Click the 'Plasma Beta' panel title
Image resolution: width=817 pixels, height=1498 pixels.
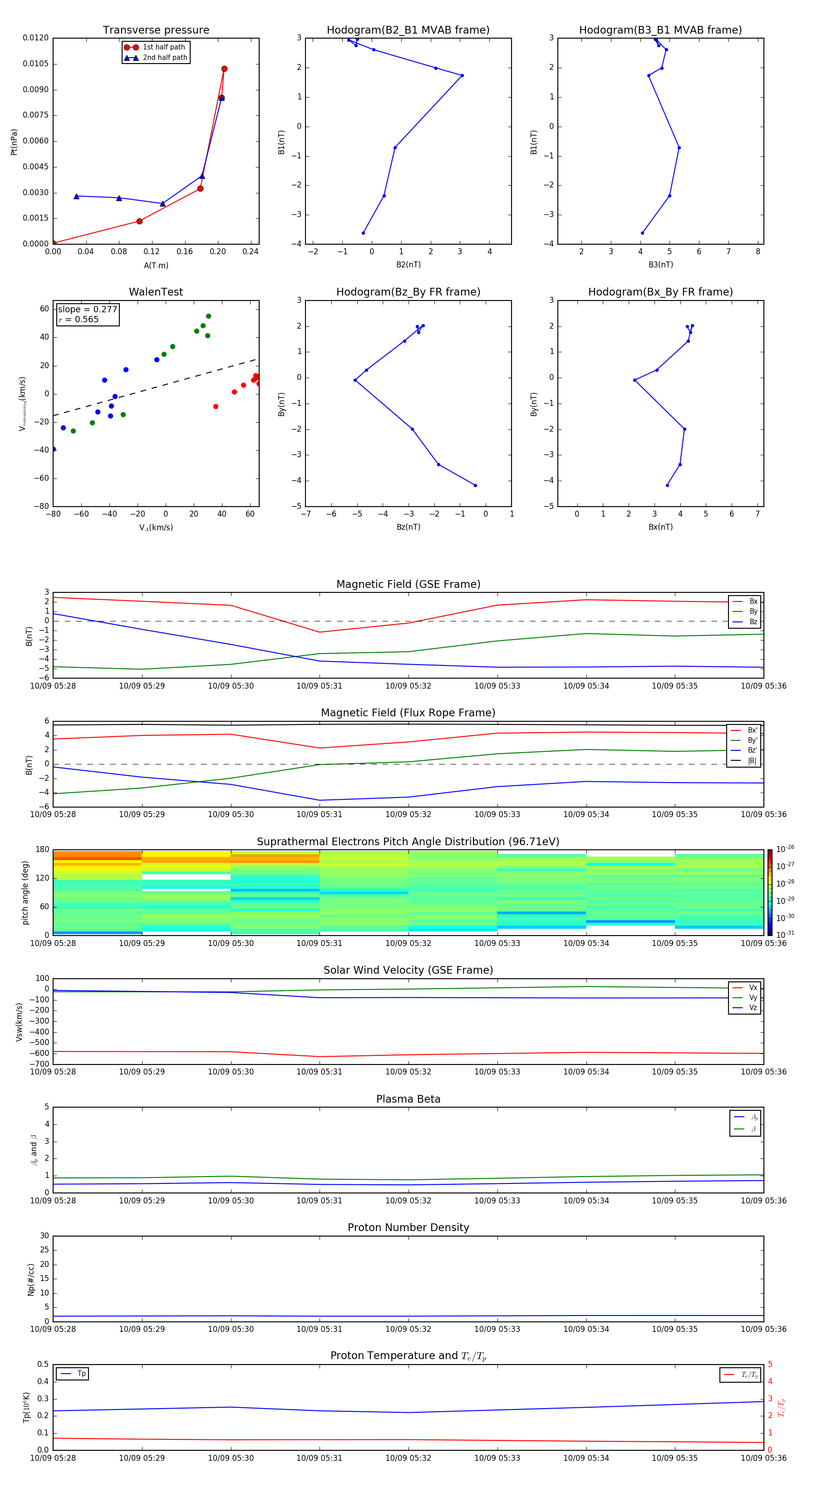tap(408, 1099)
